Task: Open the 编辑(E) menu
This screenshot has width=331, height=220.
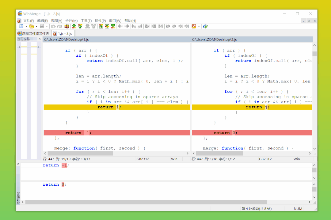Action: click(42, 21)
